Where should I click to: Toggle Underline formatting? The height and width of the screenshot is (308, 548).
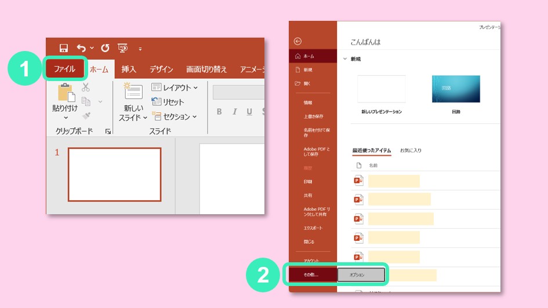[x=249, y=112]
